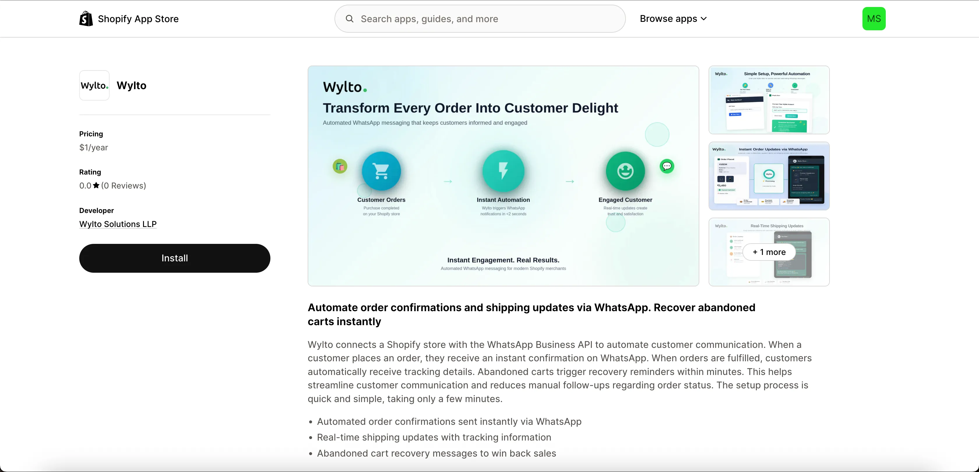Screen dimensions: 979x472
Task: Click the Browse apps chevron arrow
Action: pyautogui.click(x=703, y=19)
